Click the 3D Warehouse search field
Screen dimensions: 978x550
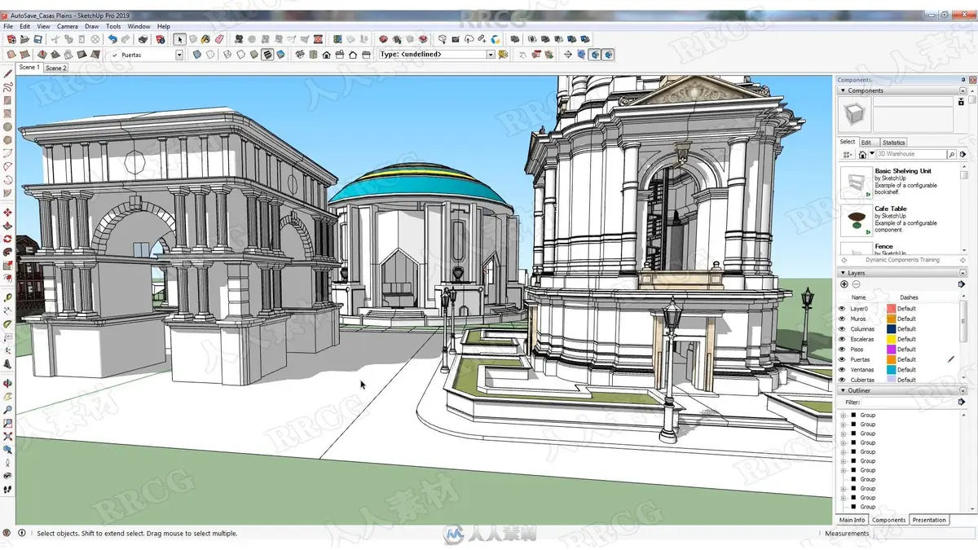pyautogui.click(x=910, y=154)
